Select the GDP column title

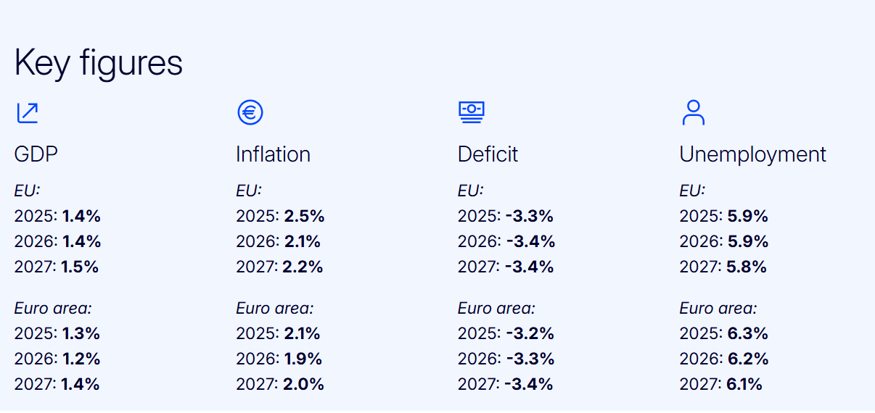[x=36, y=154]
